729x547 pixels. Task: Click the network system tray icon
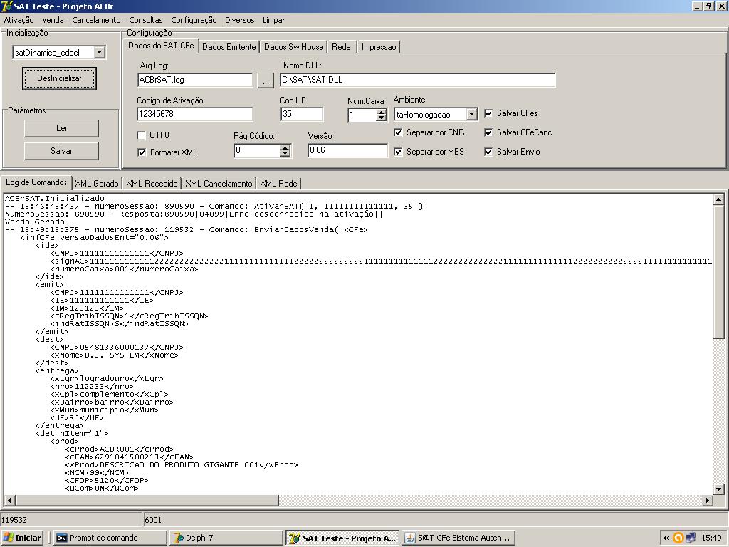691,538
